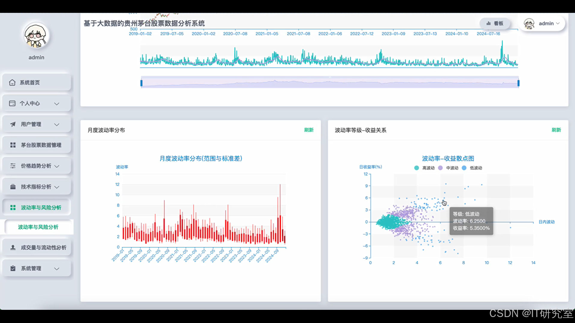Screen dimensions: 575x323
Task: Open the 看板 dashboard button
Action: (x=495, y=23)
